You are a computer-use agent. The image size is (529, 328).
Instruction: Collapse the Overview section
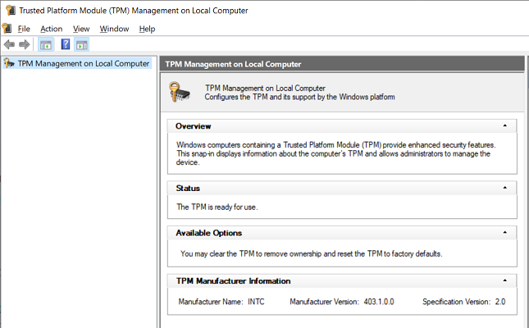[504, 126]
